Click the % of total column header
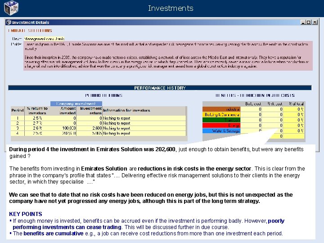Image resolution: width=324 pixels, height=243 pixels. (296, 104)
